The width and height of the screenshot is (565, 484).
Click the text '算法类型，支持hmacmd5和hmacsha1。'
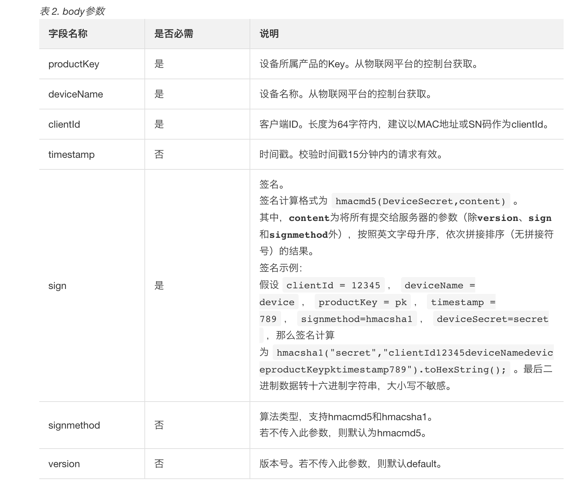point(347,417)
